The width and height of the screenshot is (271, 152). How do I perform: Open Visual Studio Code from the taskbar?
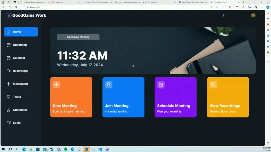(x=100, y=149)
